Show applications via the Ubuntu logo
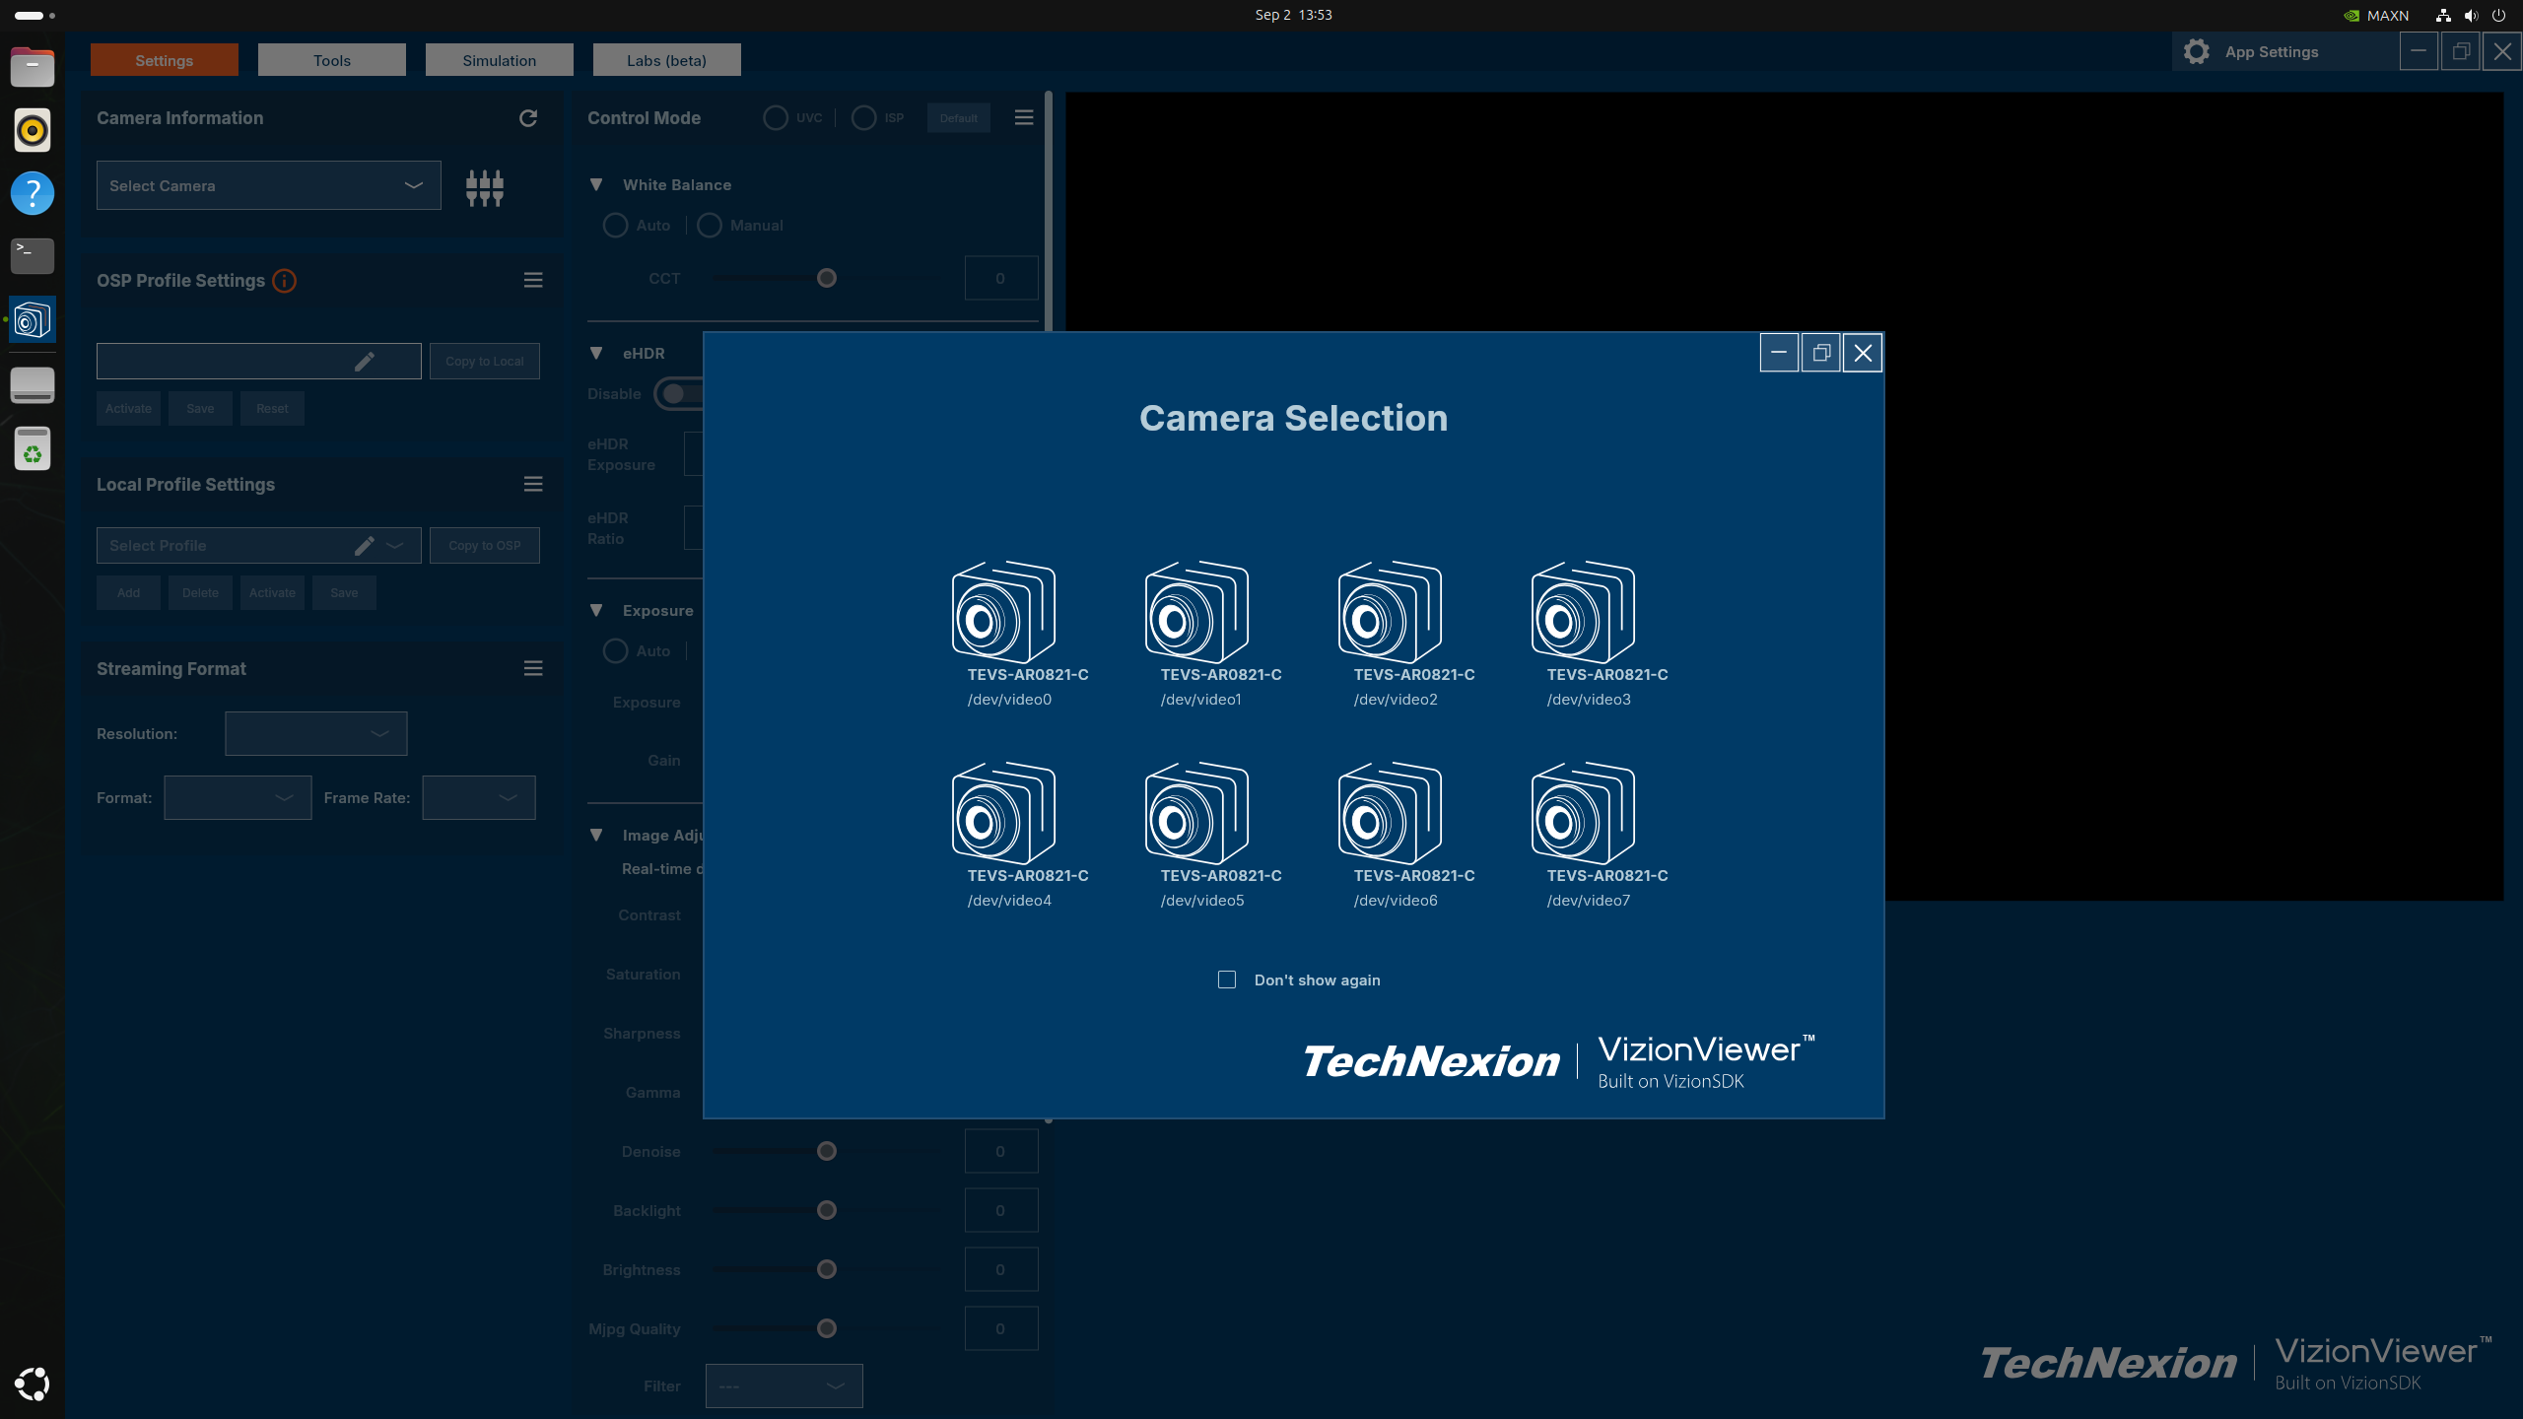Viewport: 2523px width, 1419px height. (33, 1384)
